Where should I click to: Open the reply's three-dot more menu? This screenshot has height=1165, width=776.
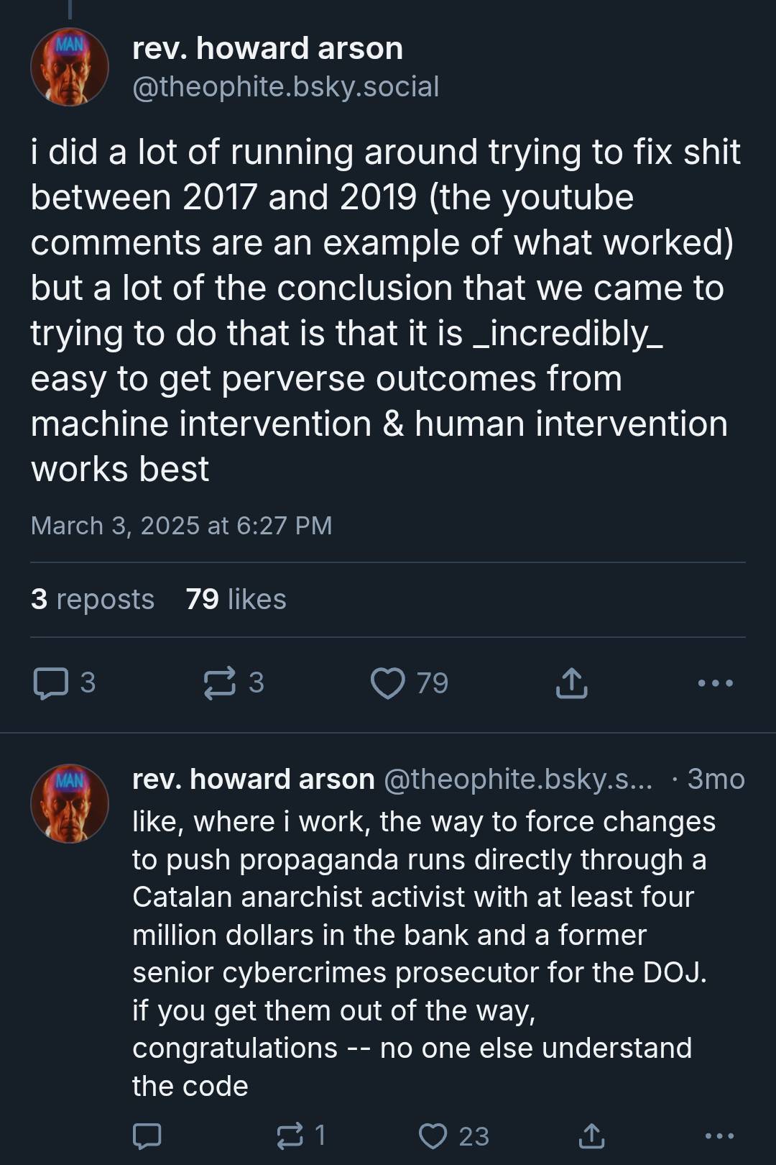point(719,1136)
